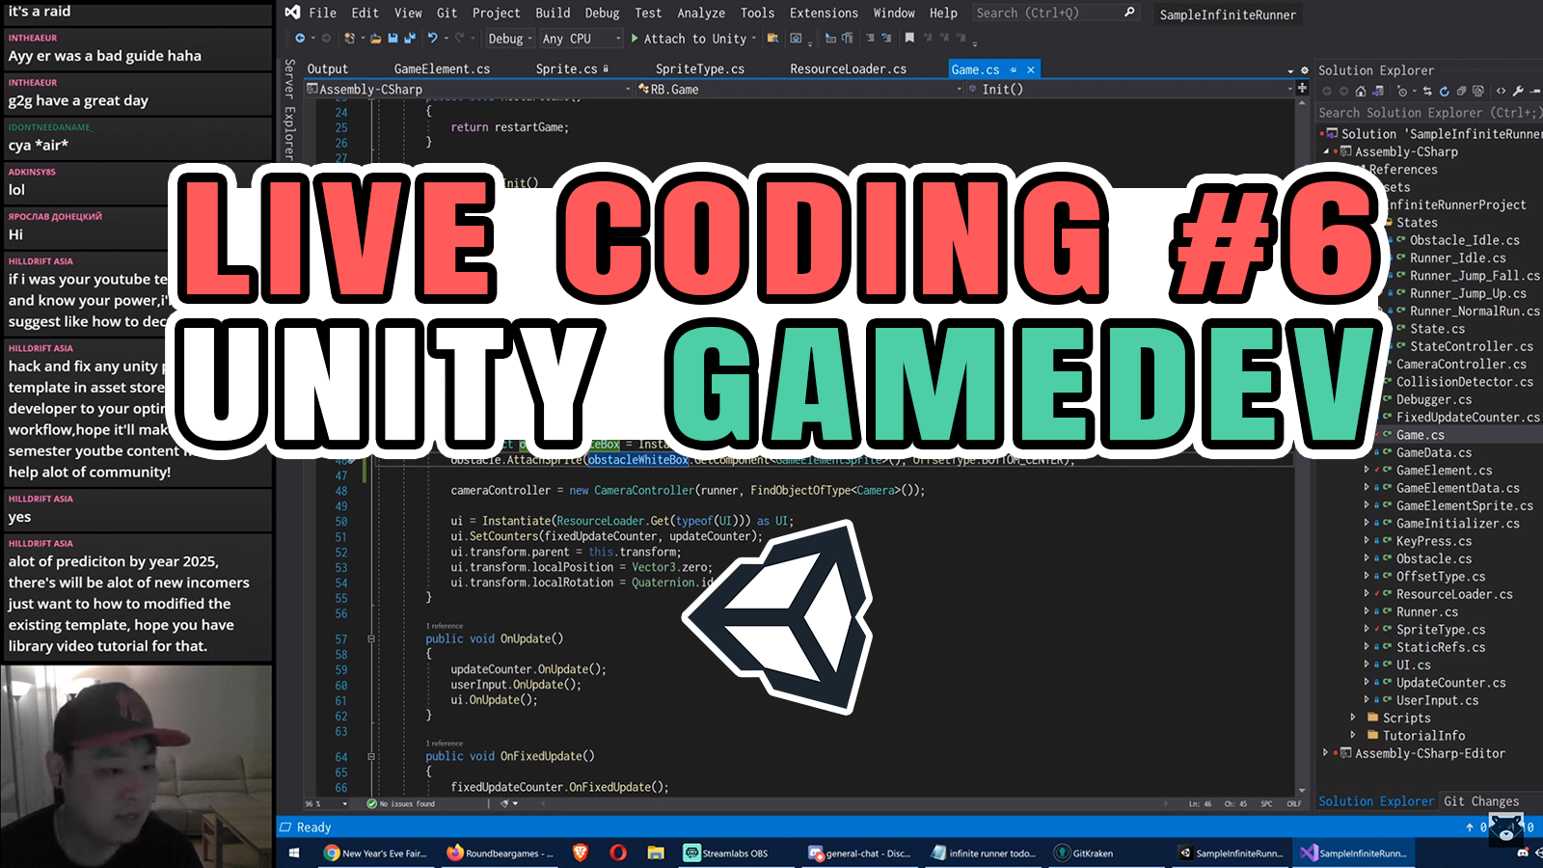Open the File menu
The height and width of the screenshot is (868, 1543).
[322, 13]
